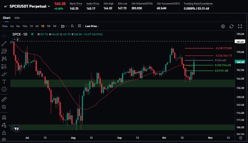Open the indicators fx menu

click(x=72, y=26)
